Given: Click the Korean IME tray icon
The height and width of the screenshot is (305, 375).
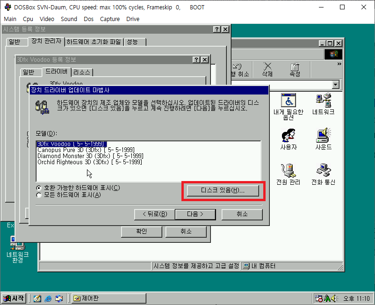Looking at the screenshot, I should point(327,298).
